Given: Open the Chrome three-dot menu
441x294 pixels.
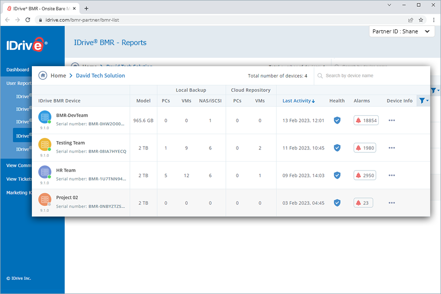Looking at the screenshot, I should (x=434, y=20).
